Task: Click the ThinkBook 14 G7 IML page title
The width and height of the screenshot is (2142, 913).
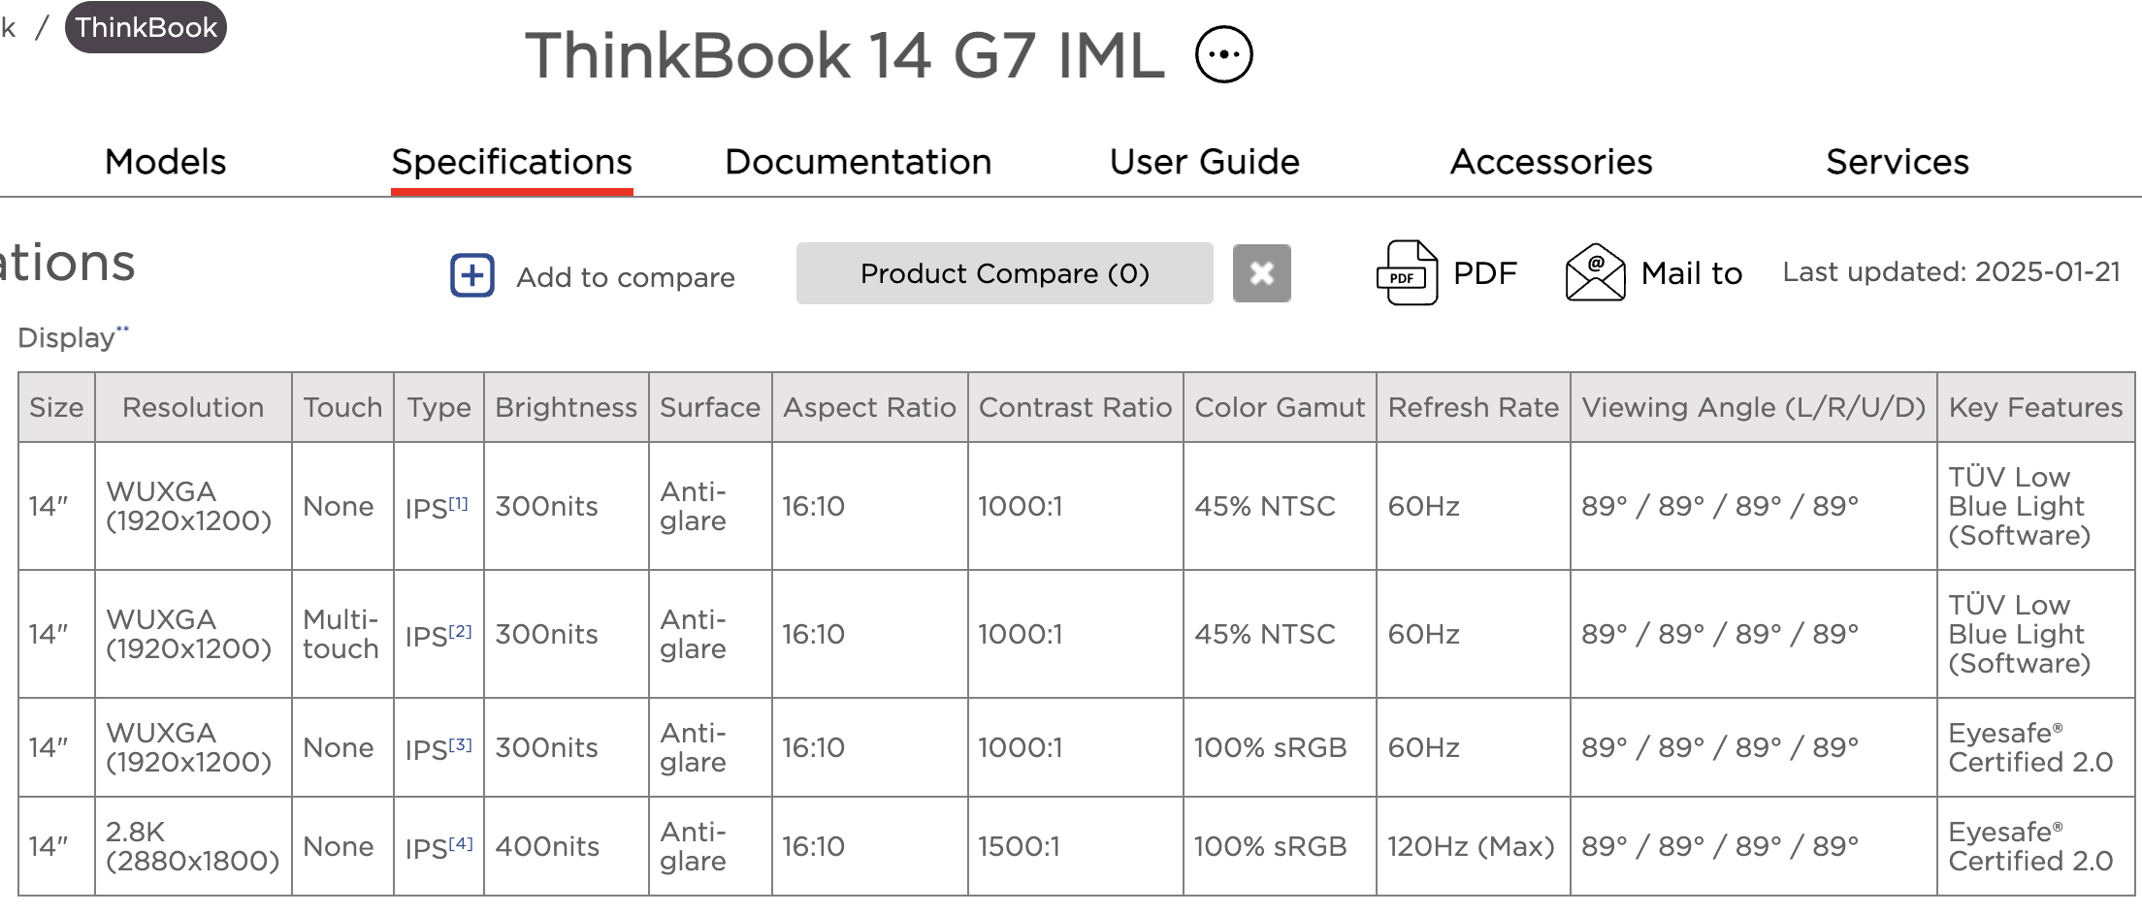Action: pos(844,55)
